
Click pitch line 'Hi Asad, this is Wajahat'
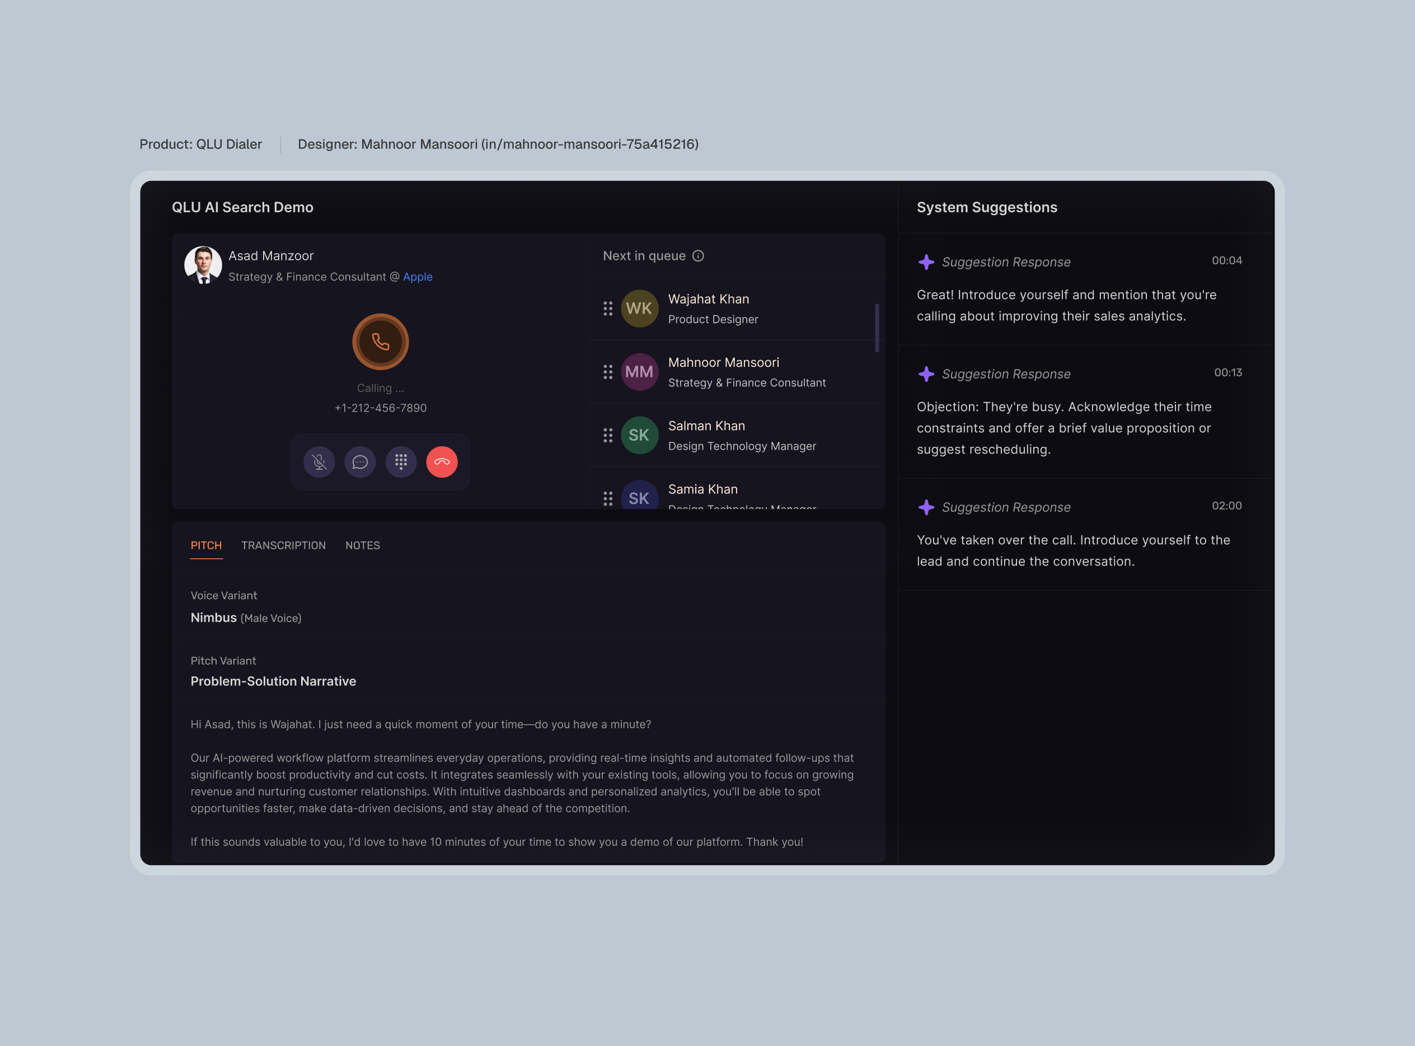tap(421, 725)
